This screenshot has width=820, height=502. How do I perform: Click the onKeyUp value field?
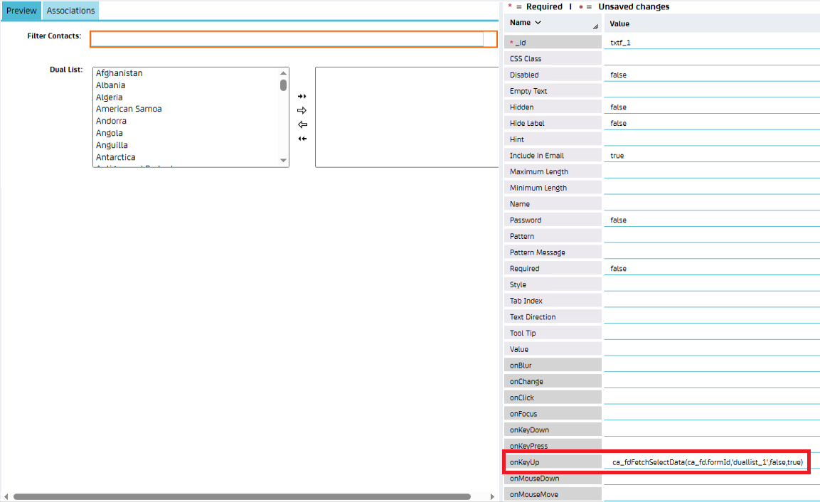click(708, 462)
